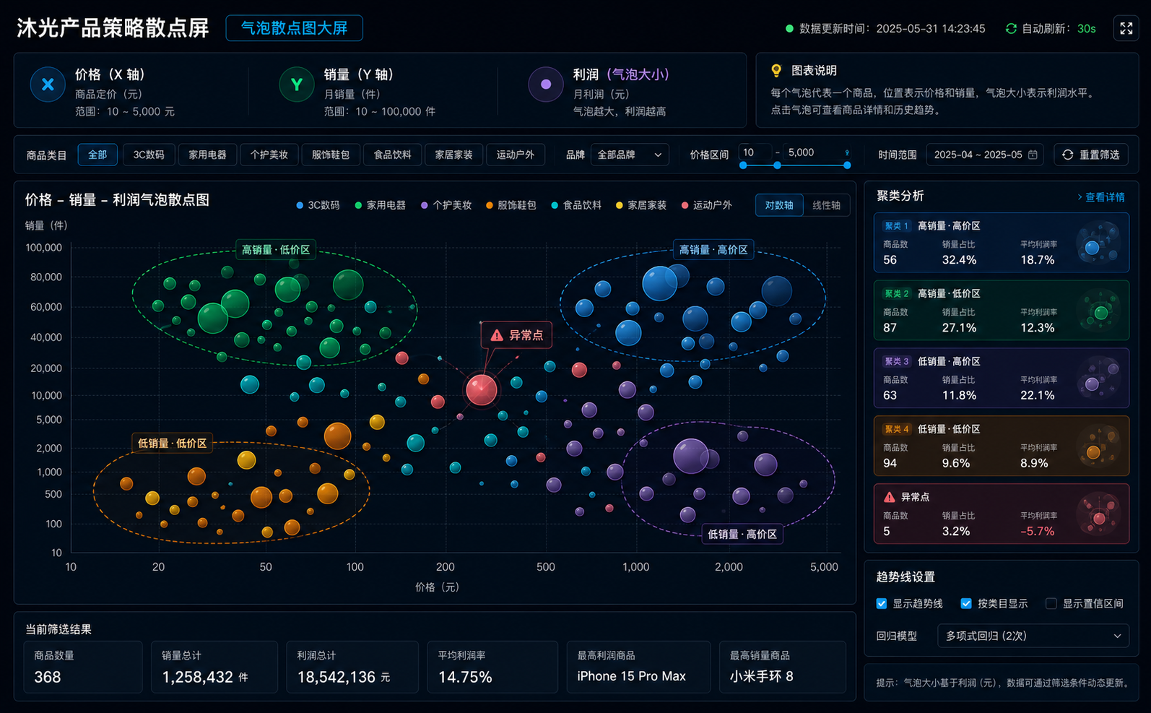Open the 聚类 3 低销量·高价区 card

click(1001, 379)
